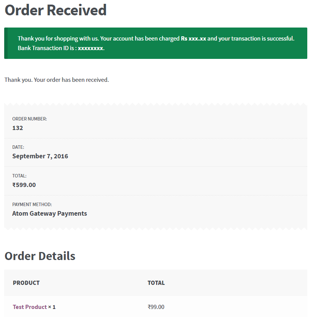Click the date September 7, 2016
The height and width of the screenshot is (317, 313).
click(x=40, y=156)
